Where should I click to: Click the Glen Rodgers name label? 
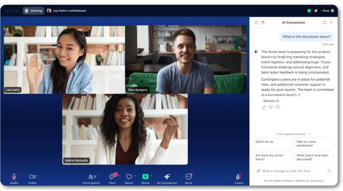coord(138,90)
